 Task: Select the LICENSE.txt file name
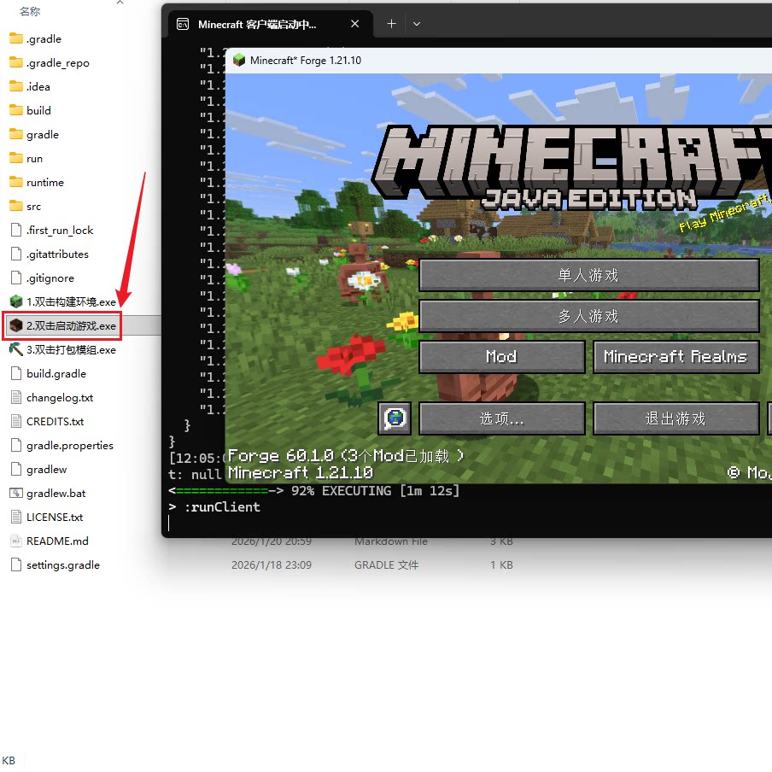55,517
